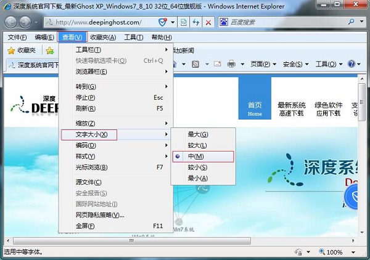
Task: Open the Edit (编辑) menu
Action: coord(44,37)
